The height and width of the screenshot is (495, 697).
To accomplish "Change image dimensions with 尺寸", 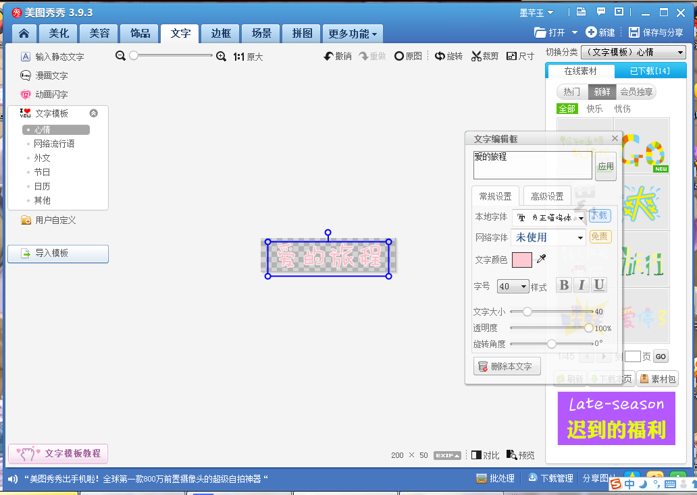I will (521, 56).
